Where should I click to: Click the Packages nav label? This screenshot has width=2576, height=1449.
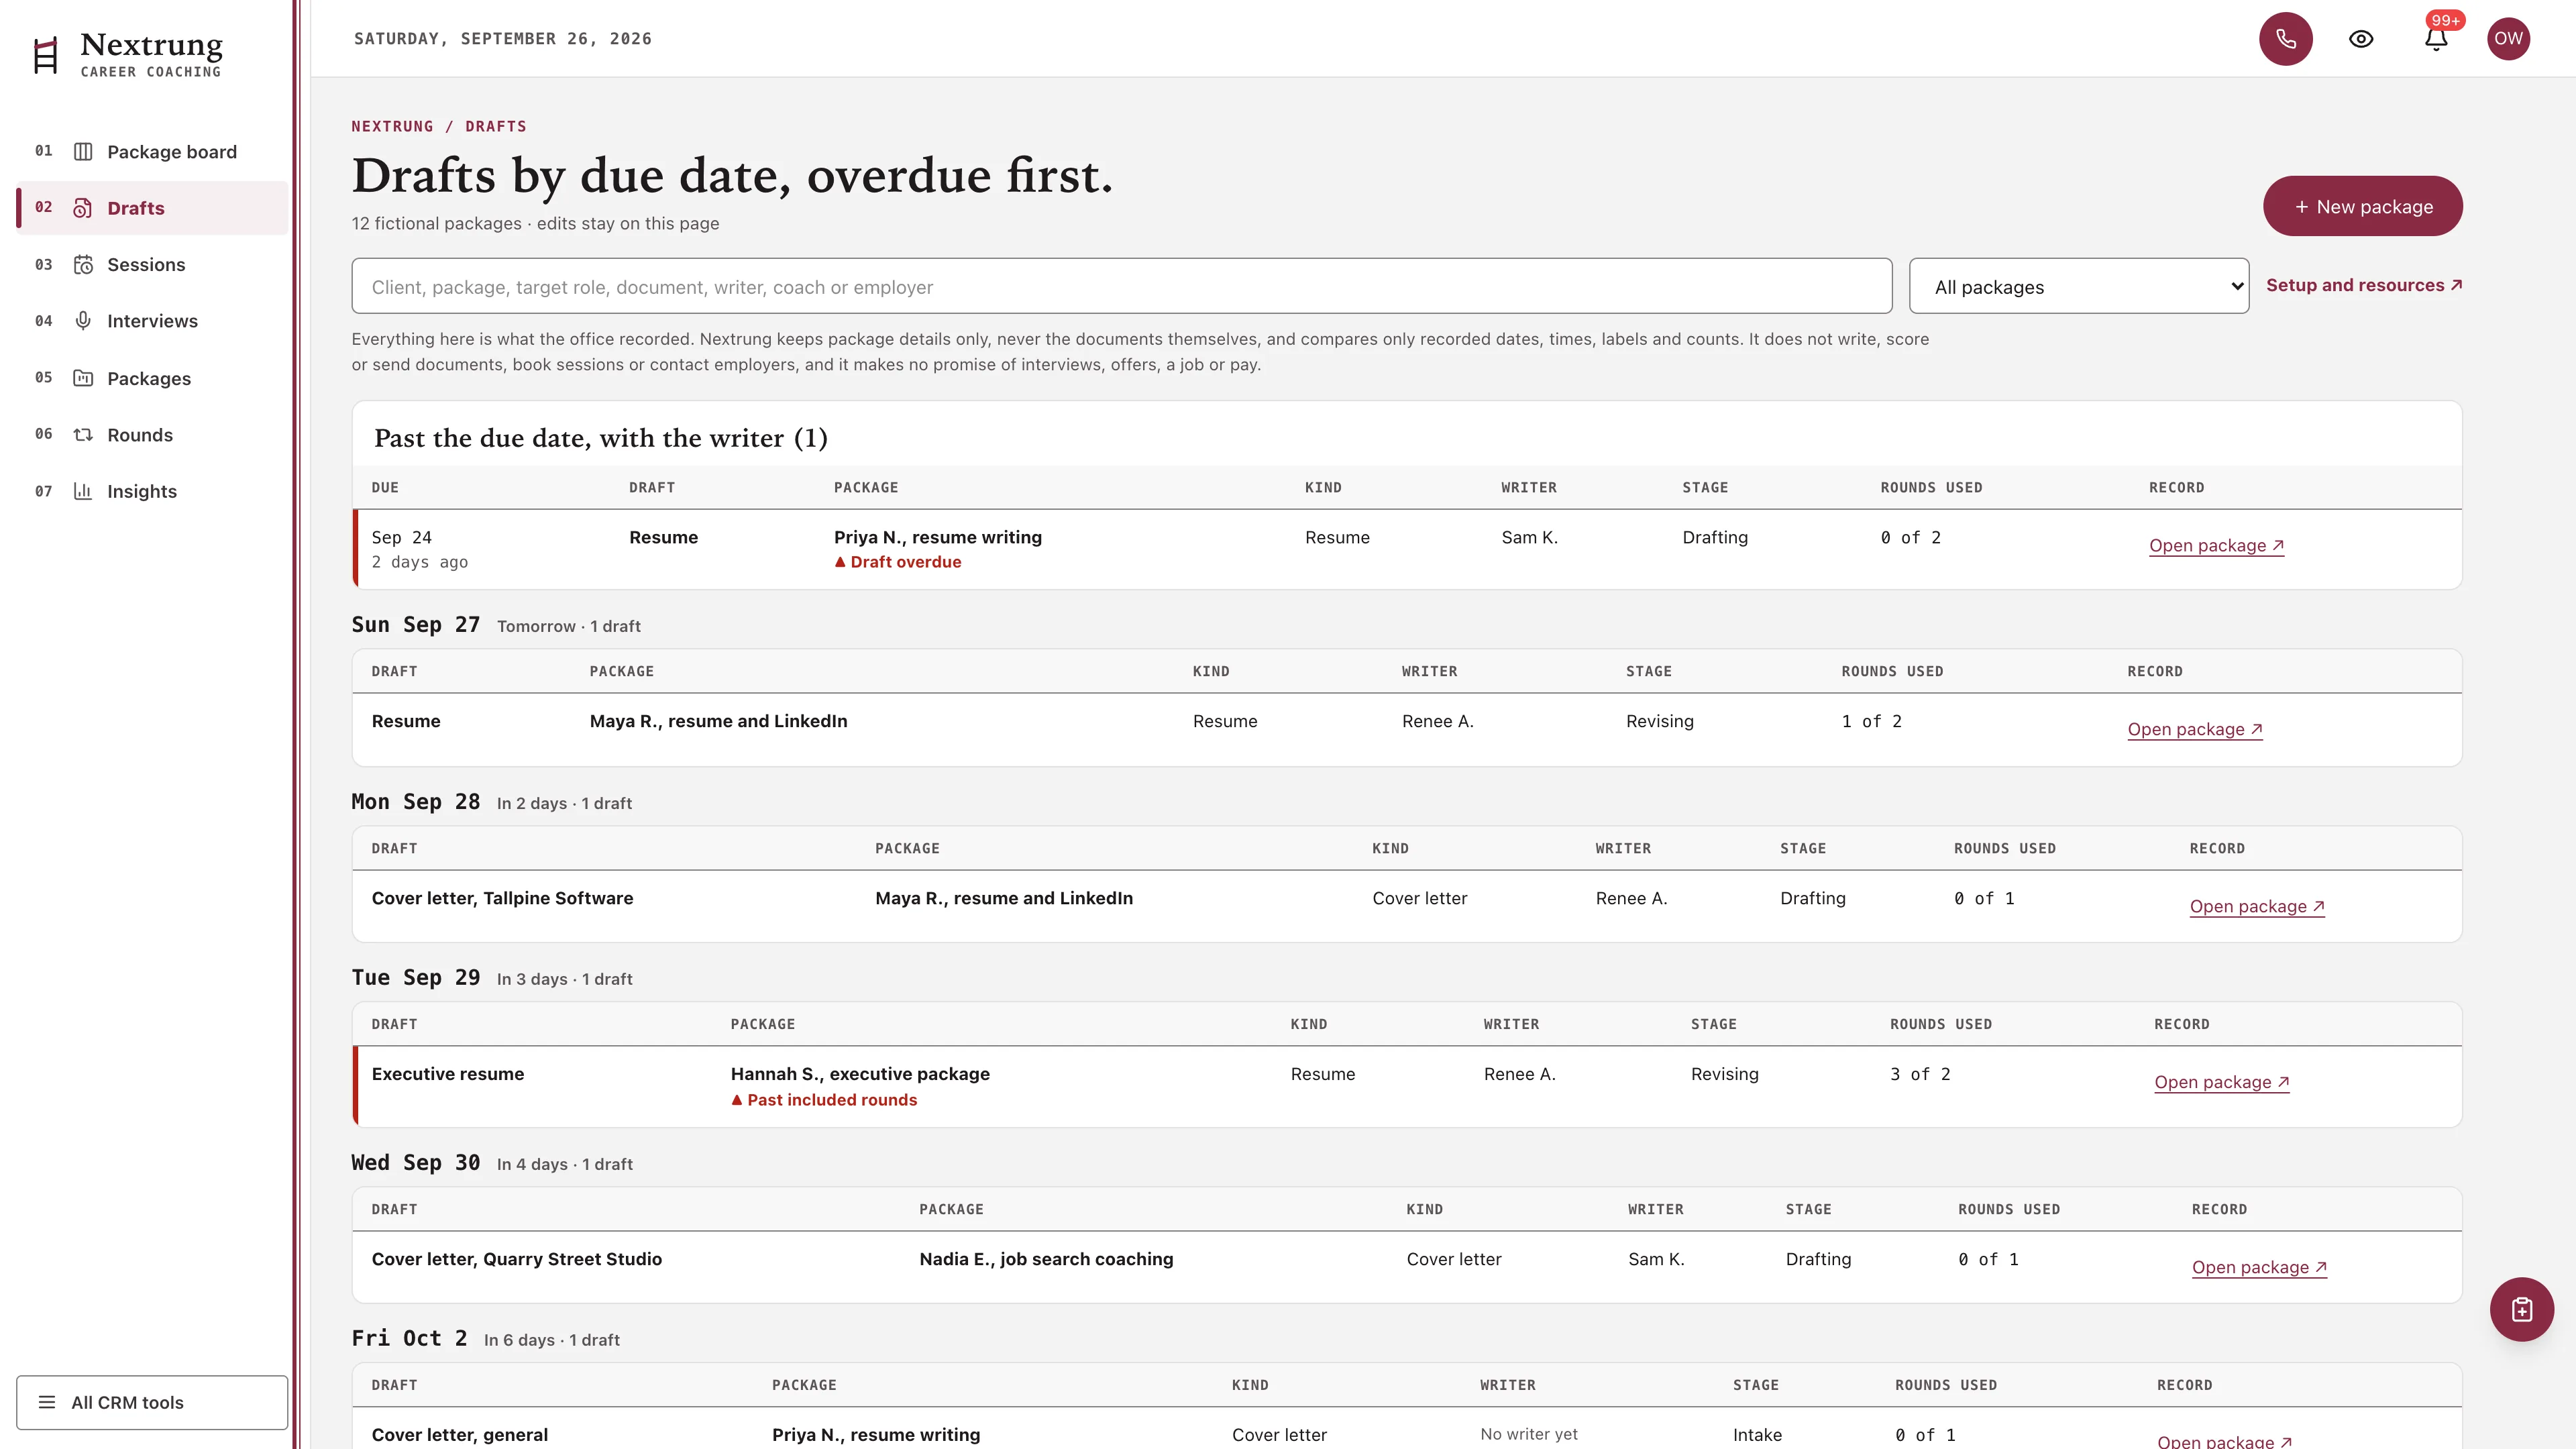149,378
